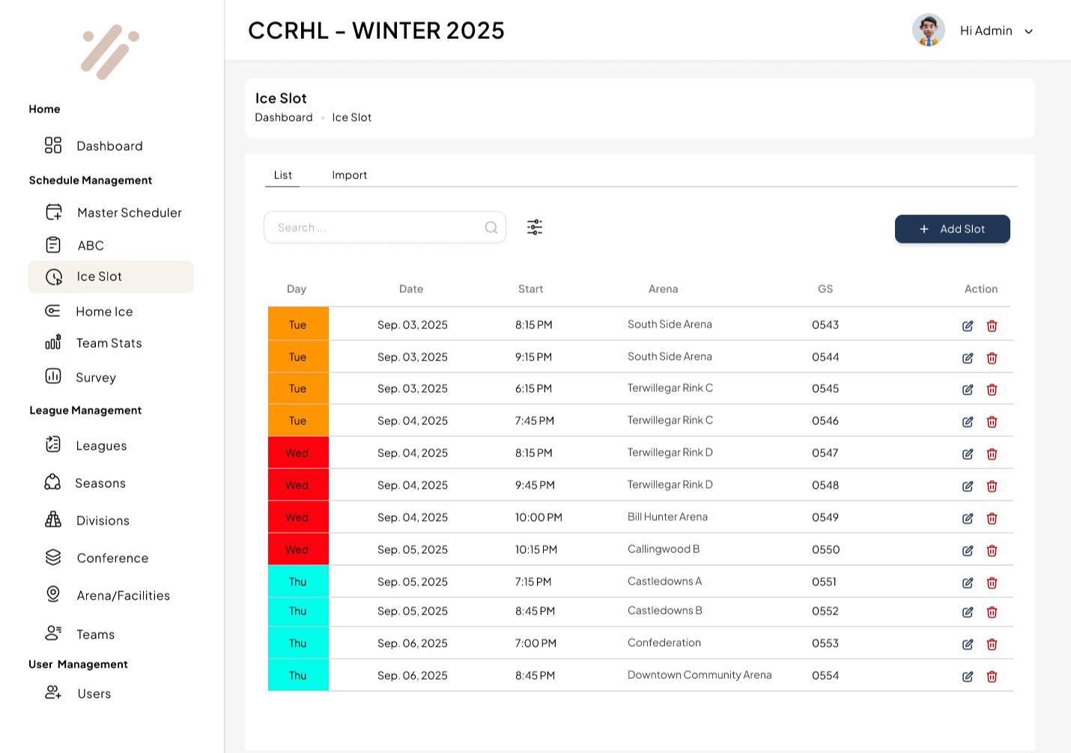Image resolution: width=1071 pixels, height=753 pixels.
Task: Click the filter sliders icon beside search
Action: (534, 227)
